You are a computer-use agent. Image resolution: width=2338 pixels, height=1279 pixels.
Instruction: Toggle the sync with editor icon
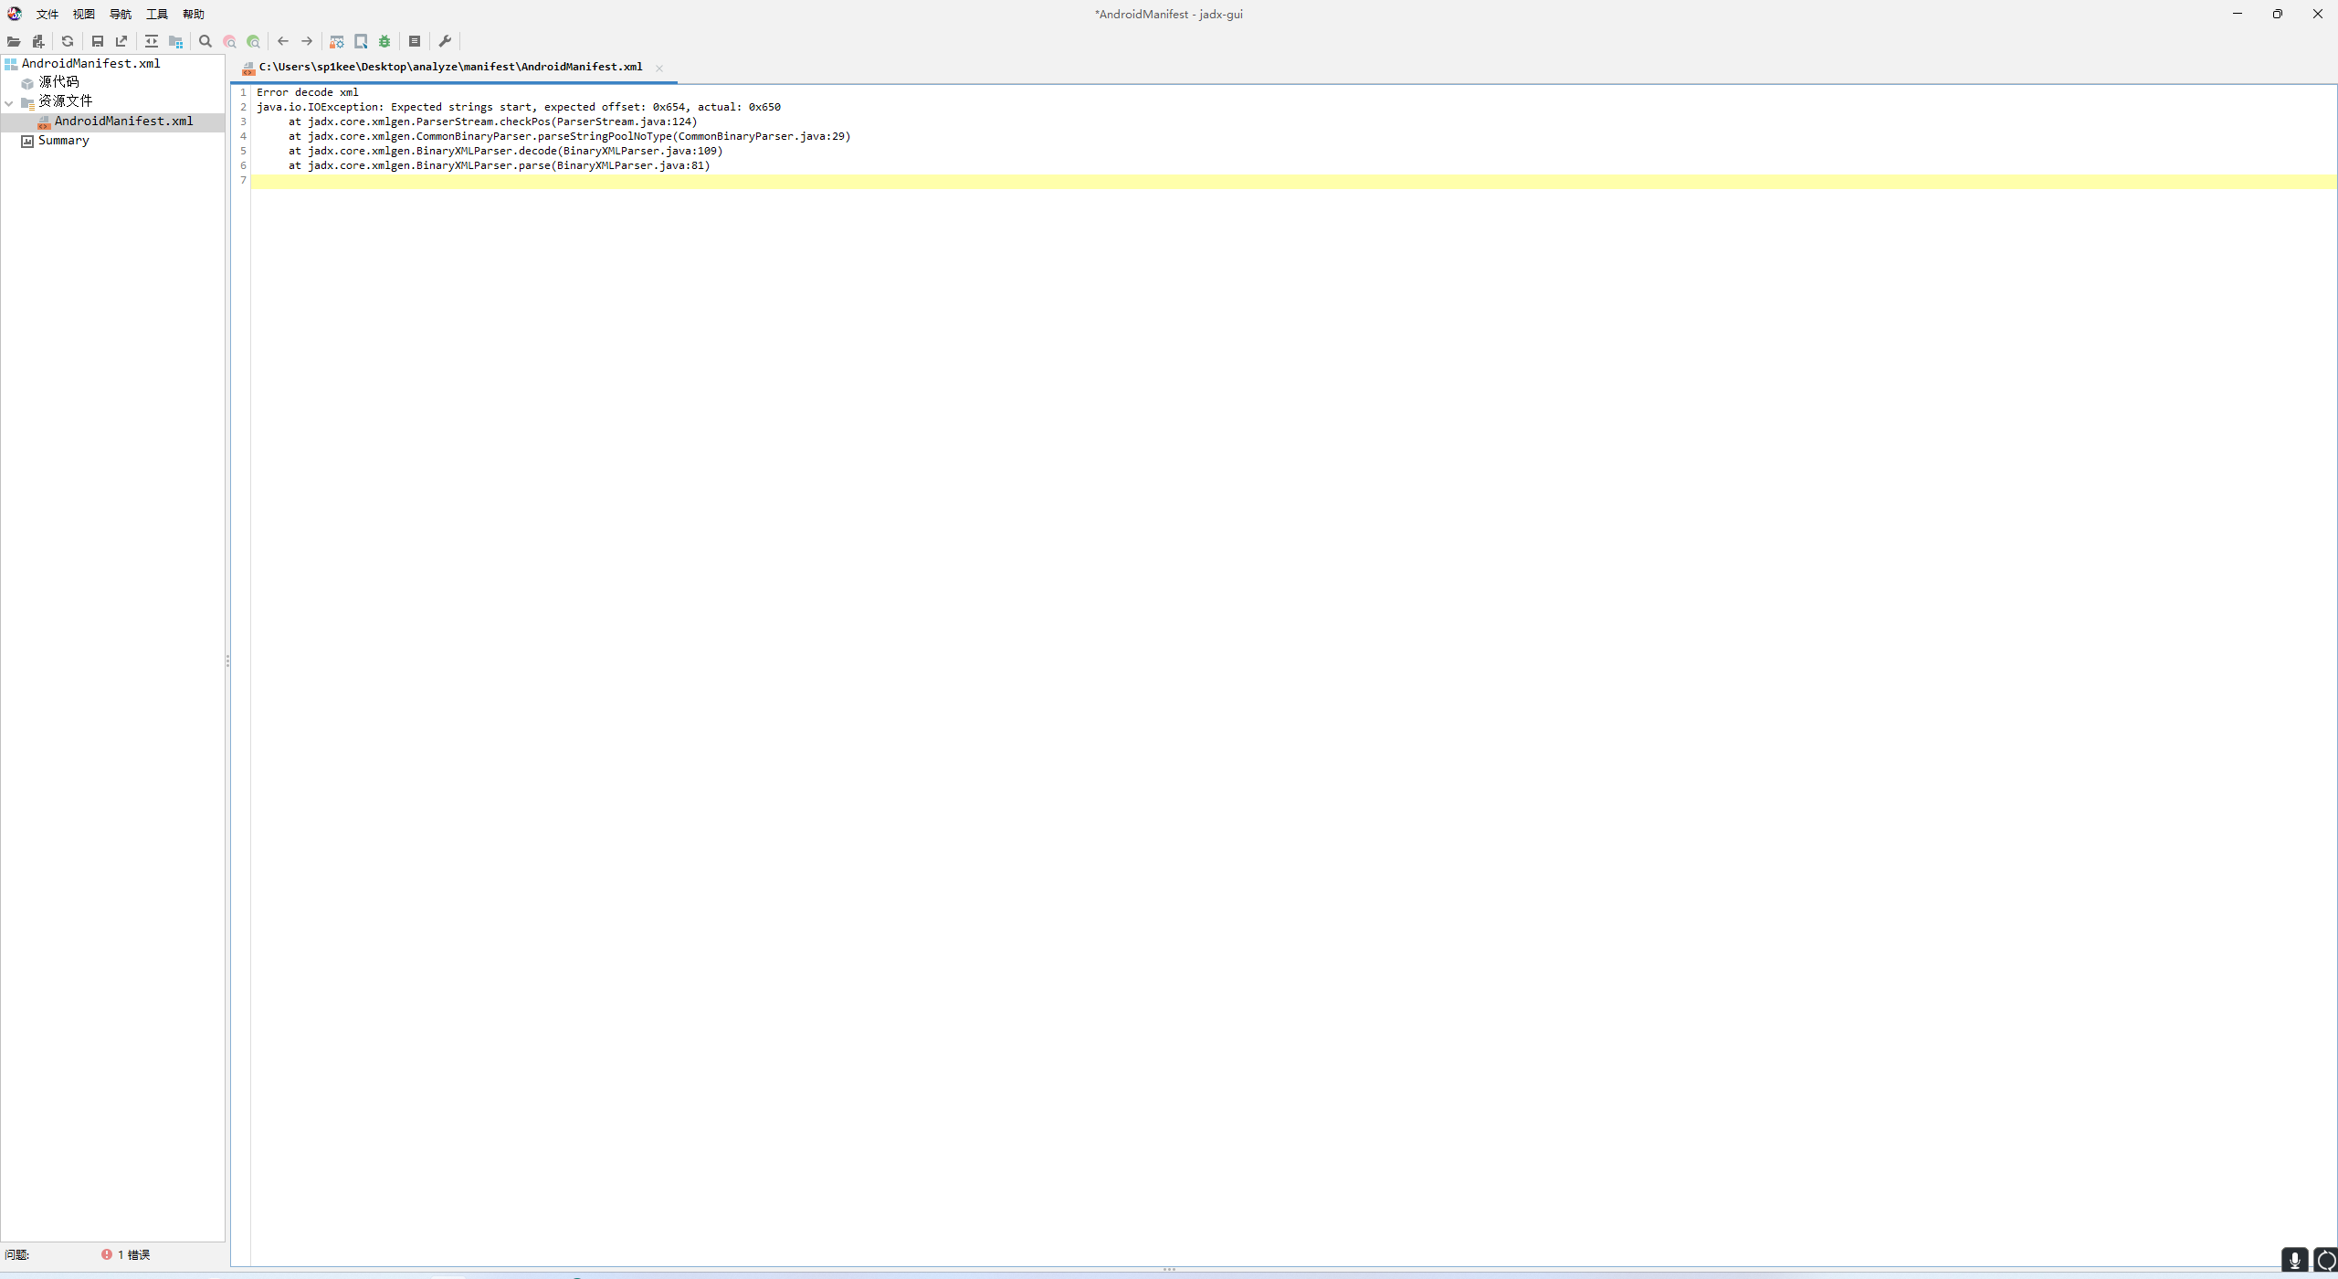click(152, 41)
